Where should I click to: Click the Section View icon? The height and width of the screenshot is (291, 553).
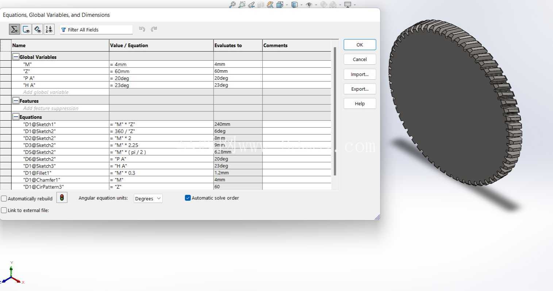[261, 5]
